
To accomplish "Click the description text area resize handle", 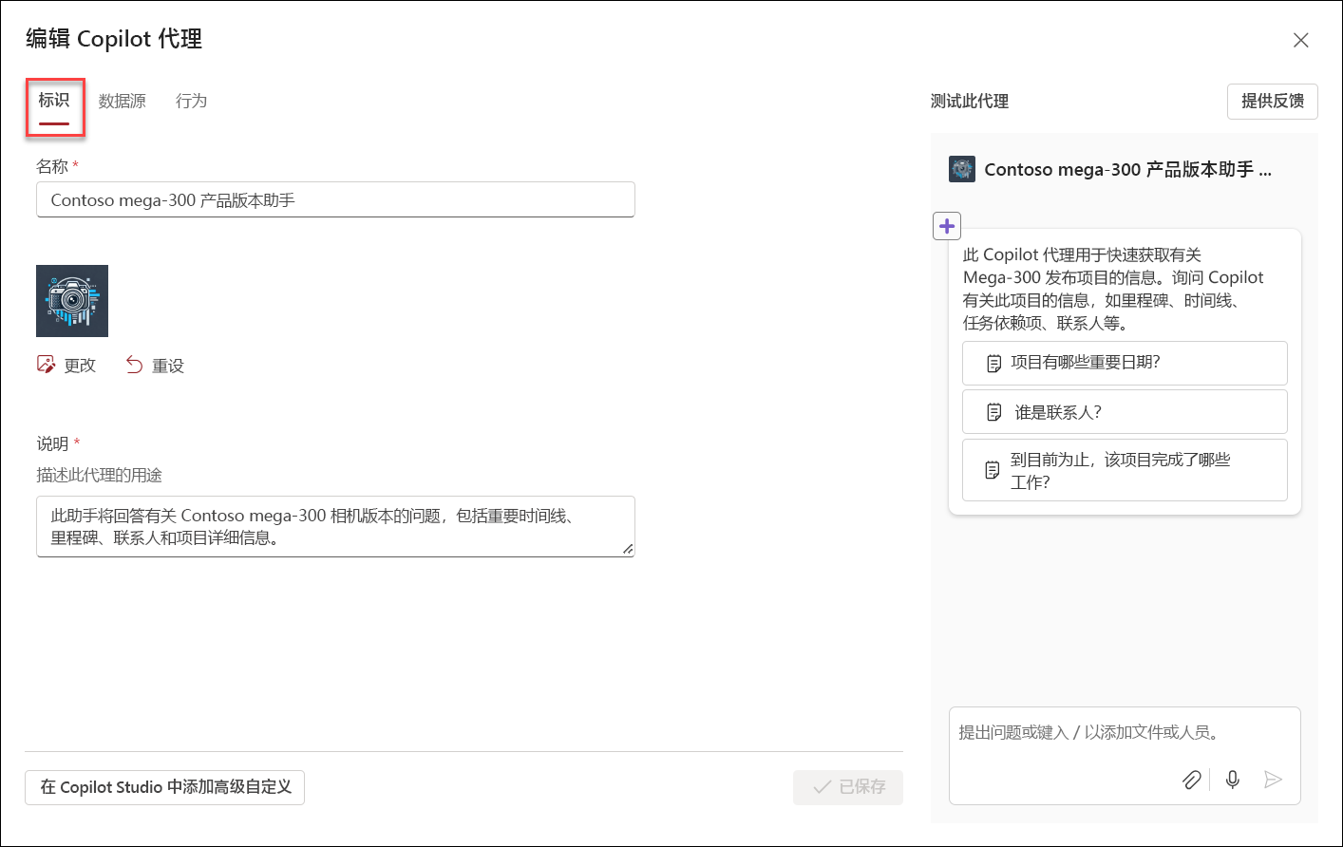I will pos(628,549).
